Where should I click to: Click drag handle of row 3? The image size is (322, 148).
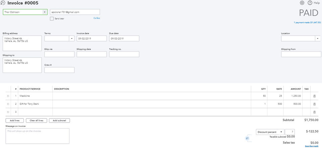pyautogui.click(x=8, y=112)
